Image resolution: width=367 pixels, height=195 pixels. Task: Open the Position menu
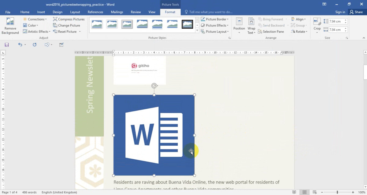point(239,26)
